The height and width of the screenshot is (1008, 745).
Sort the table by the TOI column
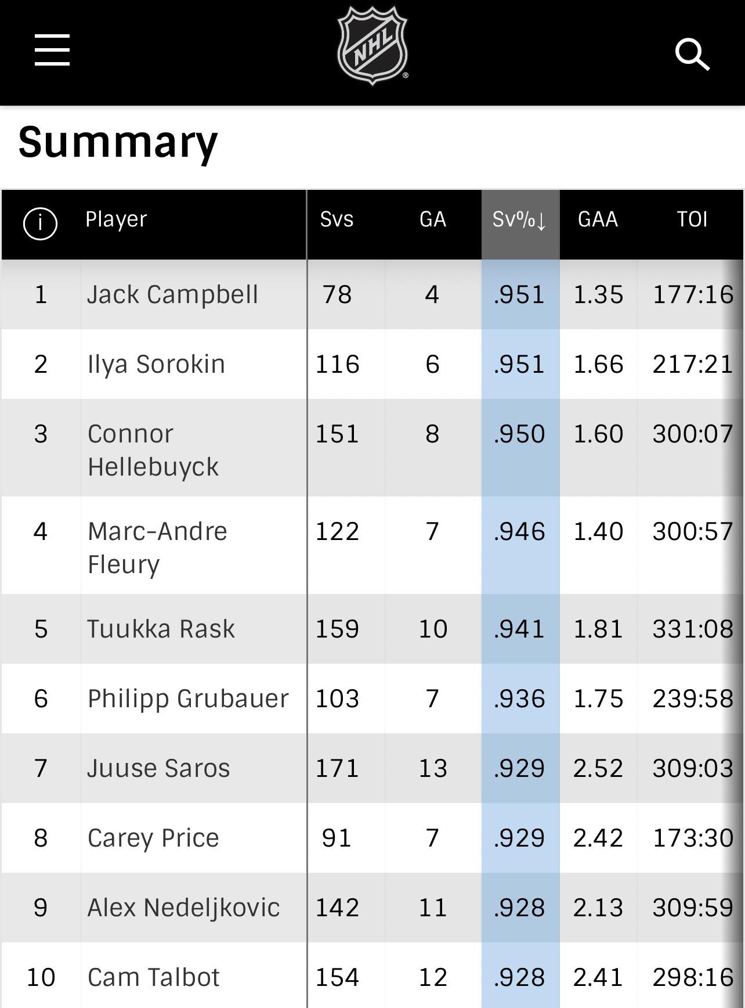pyautogui.click(x=692, y=219)
